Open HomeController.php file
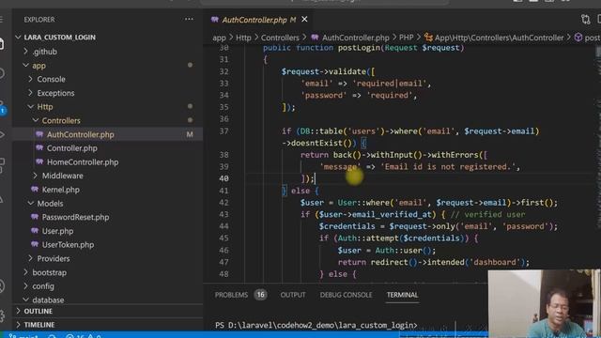This screenshot has width=601, height=338. tap(83, 162)
